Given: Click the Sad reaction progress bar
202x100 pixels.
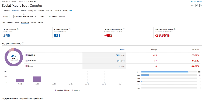Looking at the screenshot, I should coord(169,85).
